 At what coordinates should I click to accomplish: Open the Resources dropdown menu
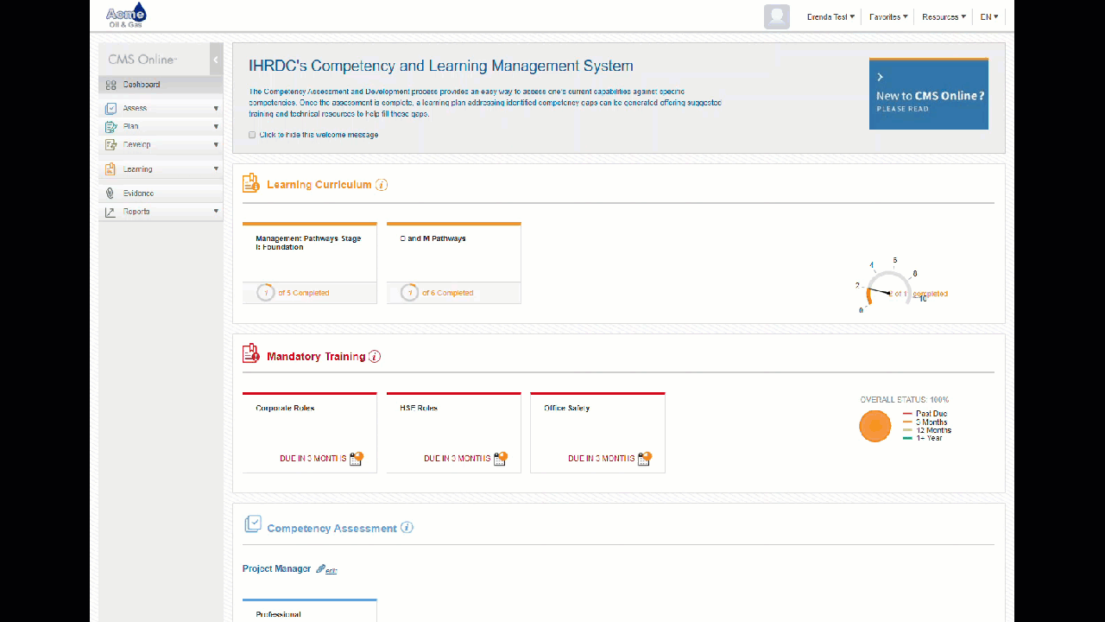point(944,16)
